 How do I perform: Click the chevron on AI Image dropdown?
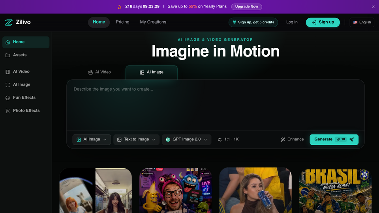tap(105, 140)
